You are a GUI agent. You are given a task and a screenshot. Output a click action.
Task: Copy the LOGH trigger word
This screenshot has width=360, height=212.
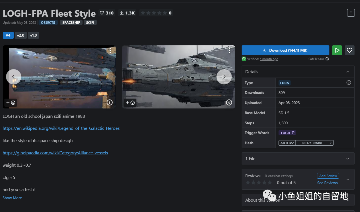287,133
